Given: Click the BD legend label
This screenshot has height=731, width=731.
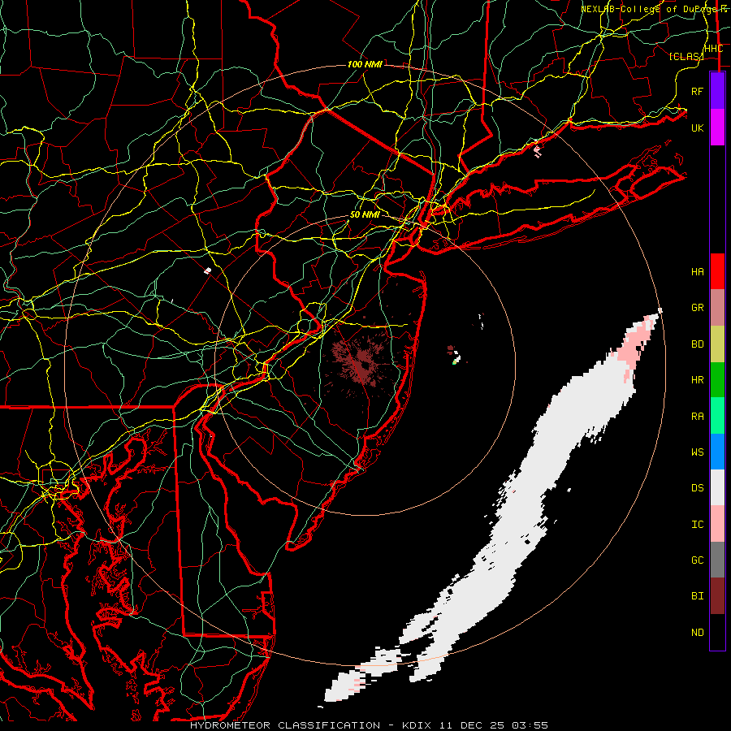Looking at the screenshot, I should 697,344.
